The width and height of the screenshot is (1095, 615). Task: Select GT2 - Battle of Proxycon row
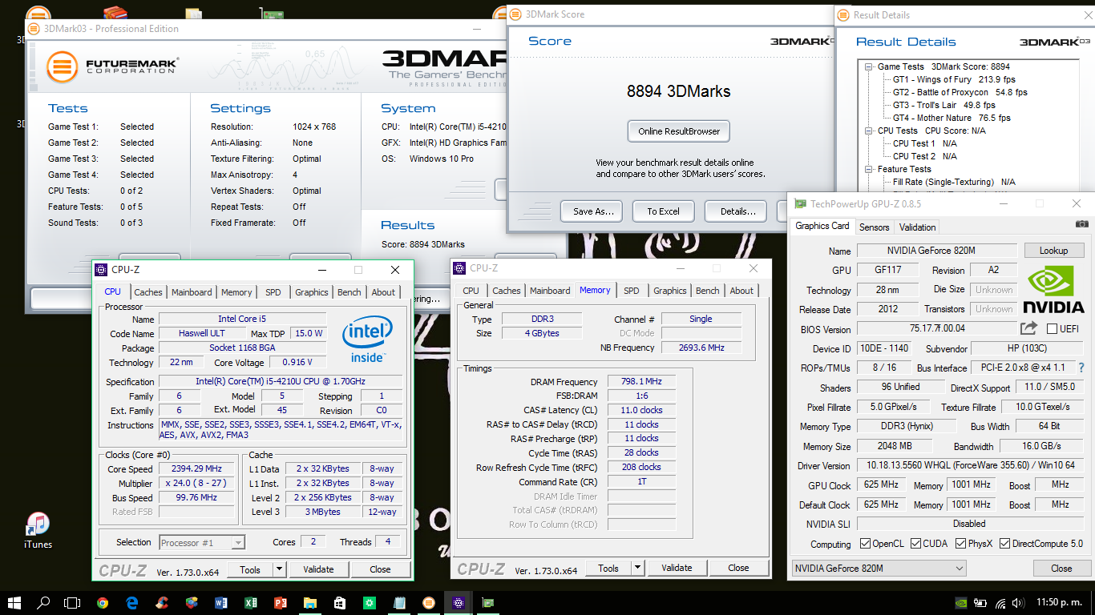(960, 92)
